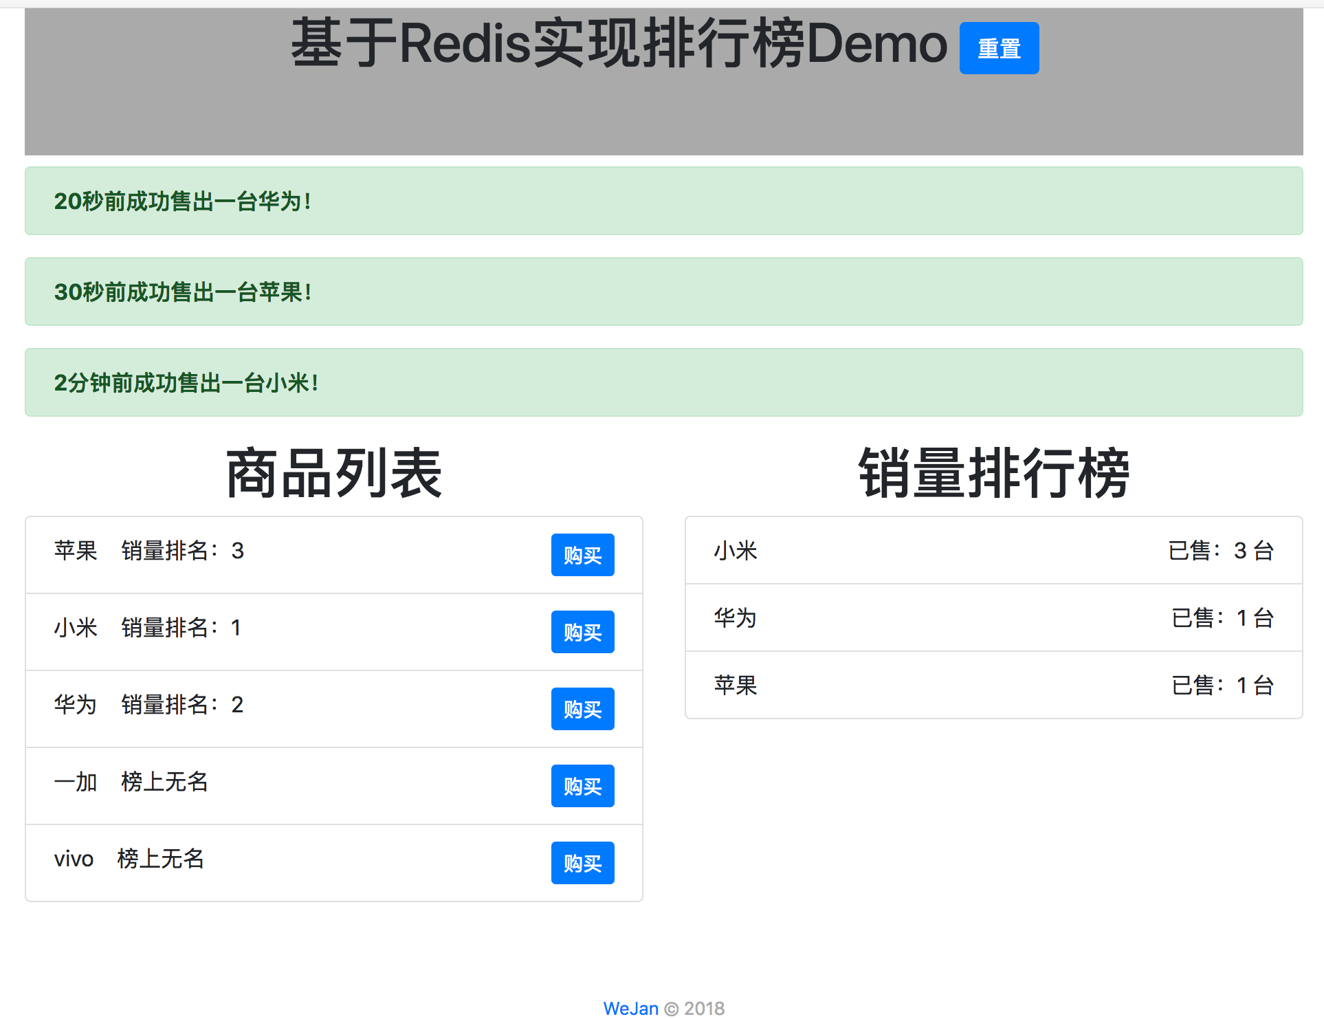1324x1019 pixels.
Task: Open the WeJan footer link
Action: [x=630, y=1008]
